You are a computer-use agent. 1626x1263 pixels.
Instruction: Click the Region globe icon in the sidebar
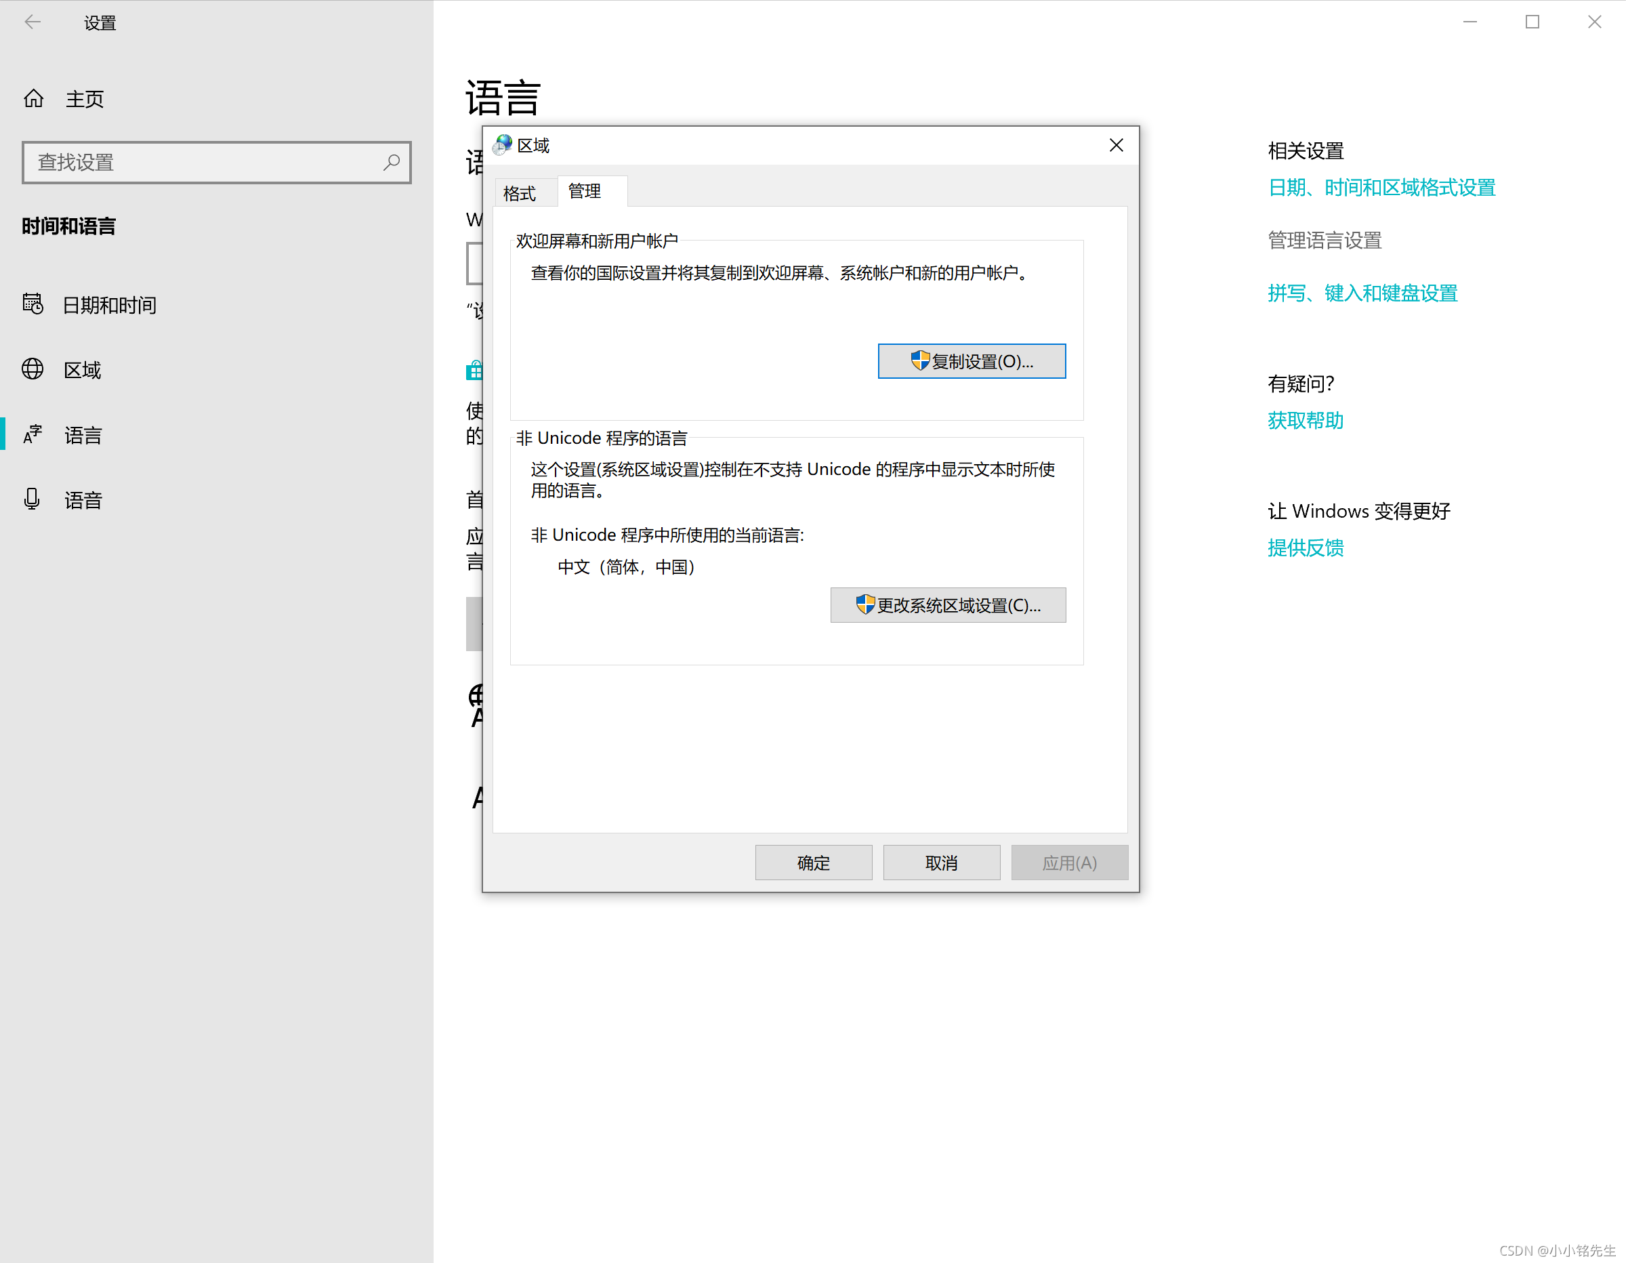[x=33, y=369]
